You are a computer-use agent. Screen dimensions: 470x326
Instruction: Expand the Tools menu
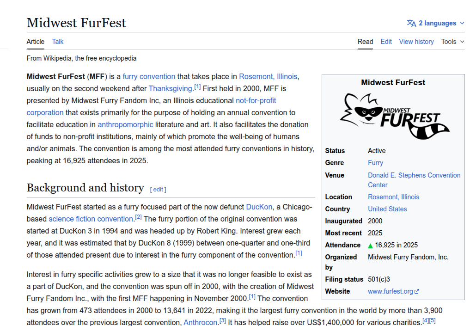(452, 42)
